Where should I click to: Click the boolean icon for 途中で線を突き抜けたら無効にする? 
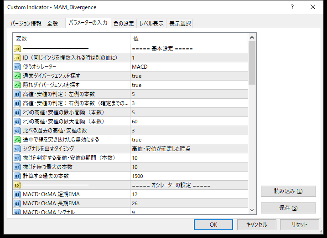click(x=17, y=140)
